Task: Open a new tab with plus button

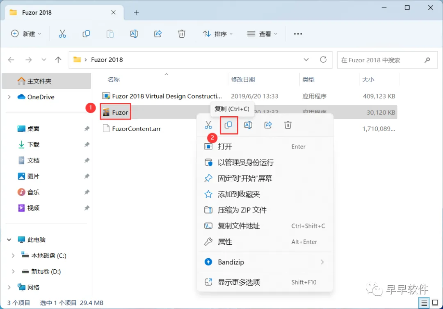Action: 136,13
